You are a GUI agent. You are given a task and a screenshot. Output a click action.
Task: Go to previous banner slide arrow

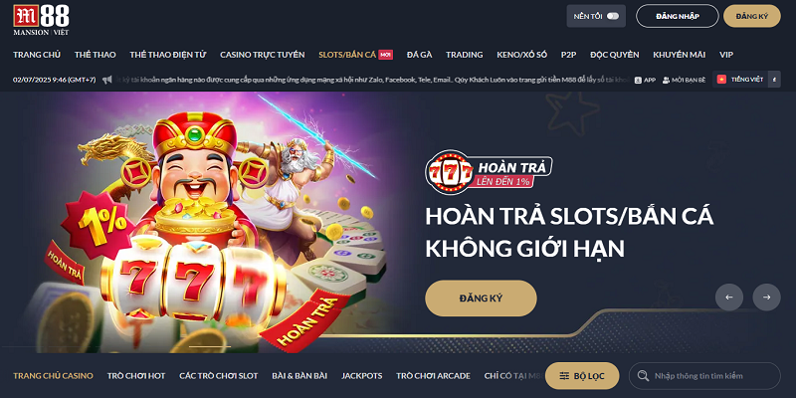click(x=729, y=297)
